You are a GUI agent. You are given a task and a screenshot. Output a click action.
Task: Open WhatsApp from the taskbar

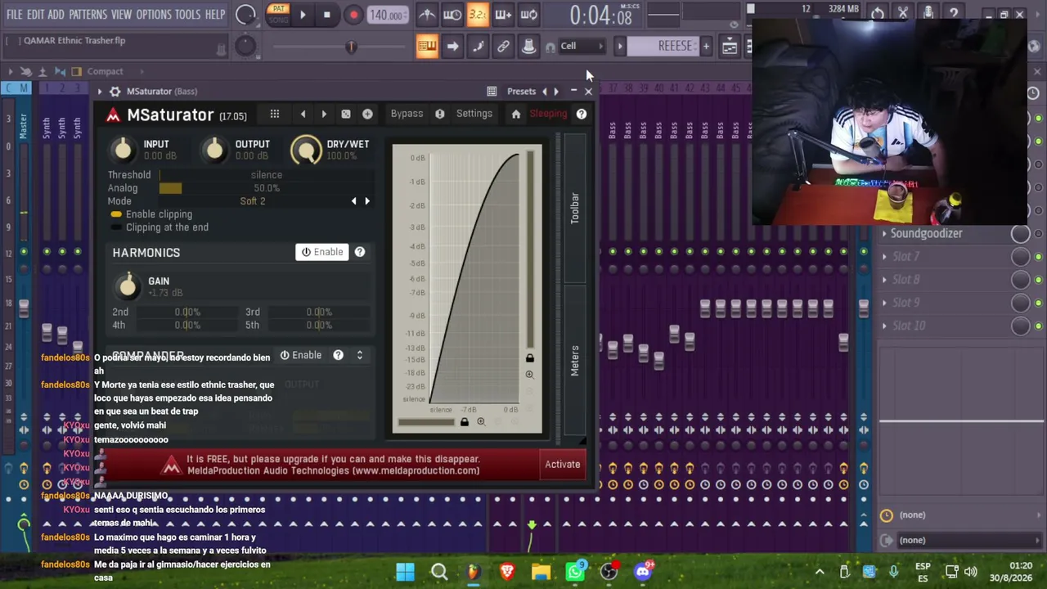click(x=576, y=571)
